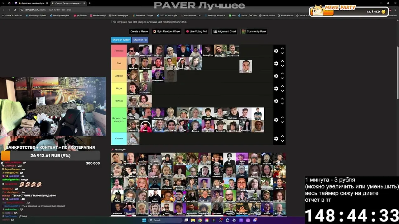This screenshot has width=399, height=224.
Task: Select the cyan Ужасен tier label
Action: [x=119, y=138]
